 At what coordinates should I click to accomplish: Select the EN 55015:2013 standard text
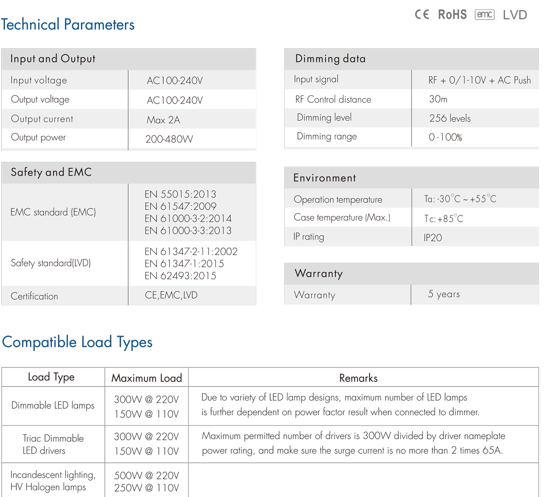point(180,194)
